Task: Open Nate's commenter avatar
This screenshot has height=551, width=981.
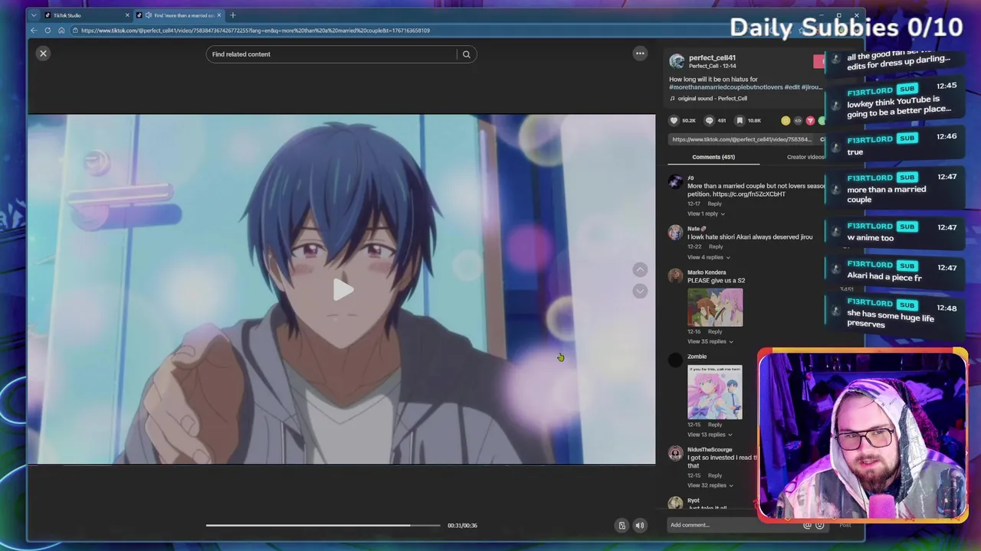Action: [675, 233]
